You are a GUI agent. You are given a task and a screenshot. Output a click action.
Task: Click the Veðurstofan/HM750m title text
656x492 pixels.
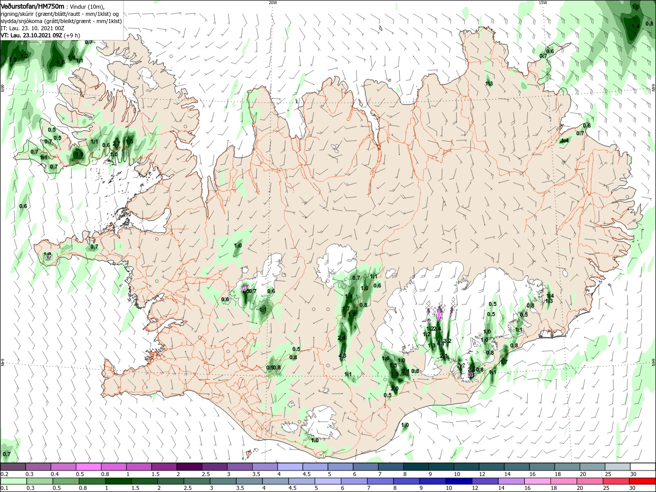[x=32, y=6]
